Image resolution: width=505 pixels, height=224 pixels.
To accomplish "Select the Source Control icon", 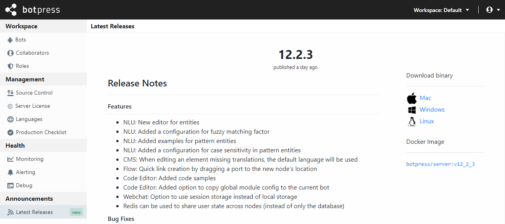I will pos(9,93).
